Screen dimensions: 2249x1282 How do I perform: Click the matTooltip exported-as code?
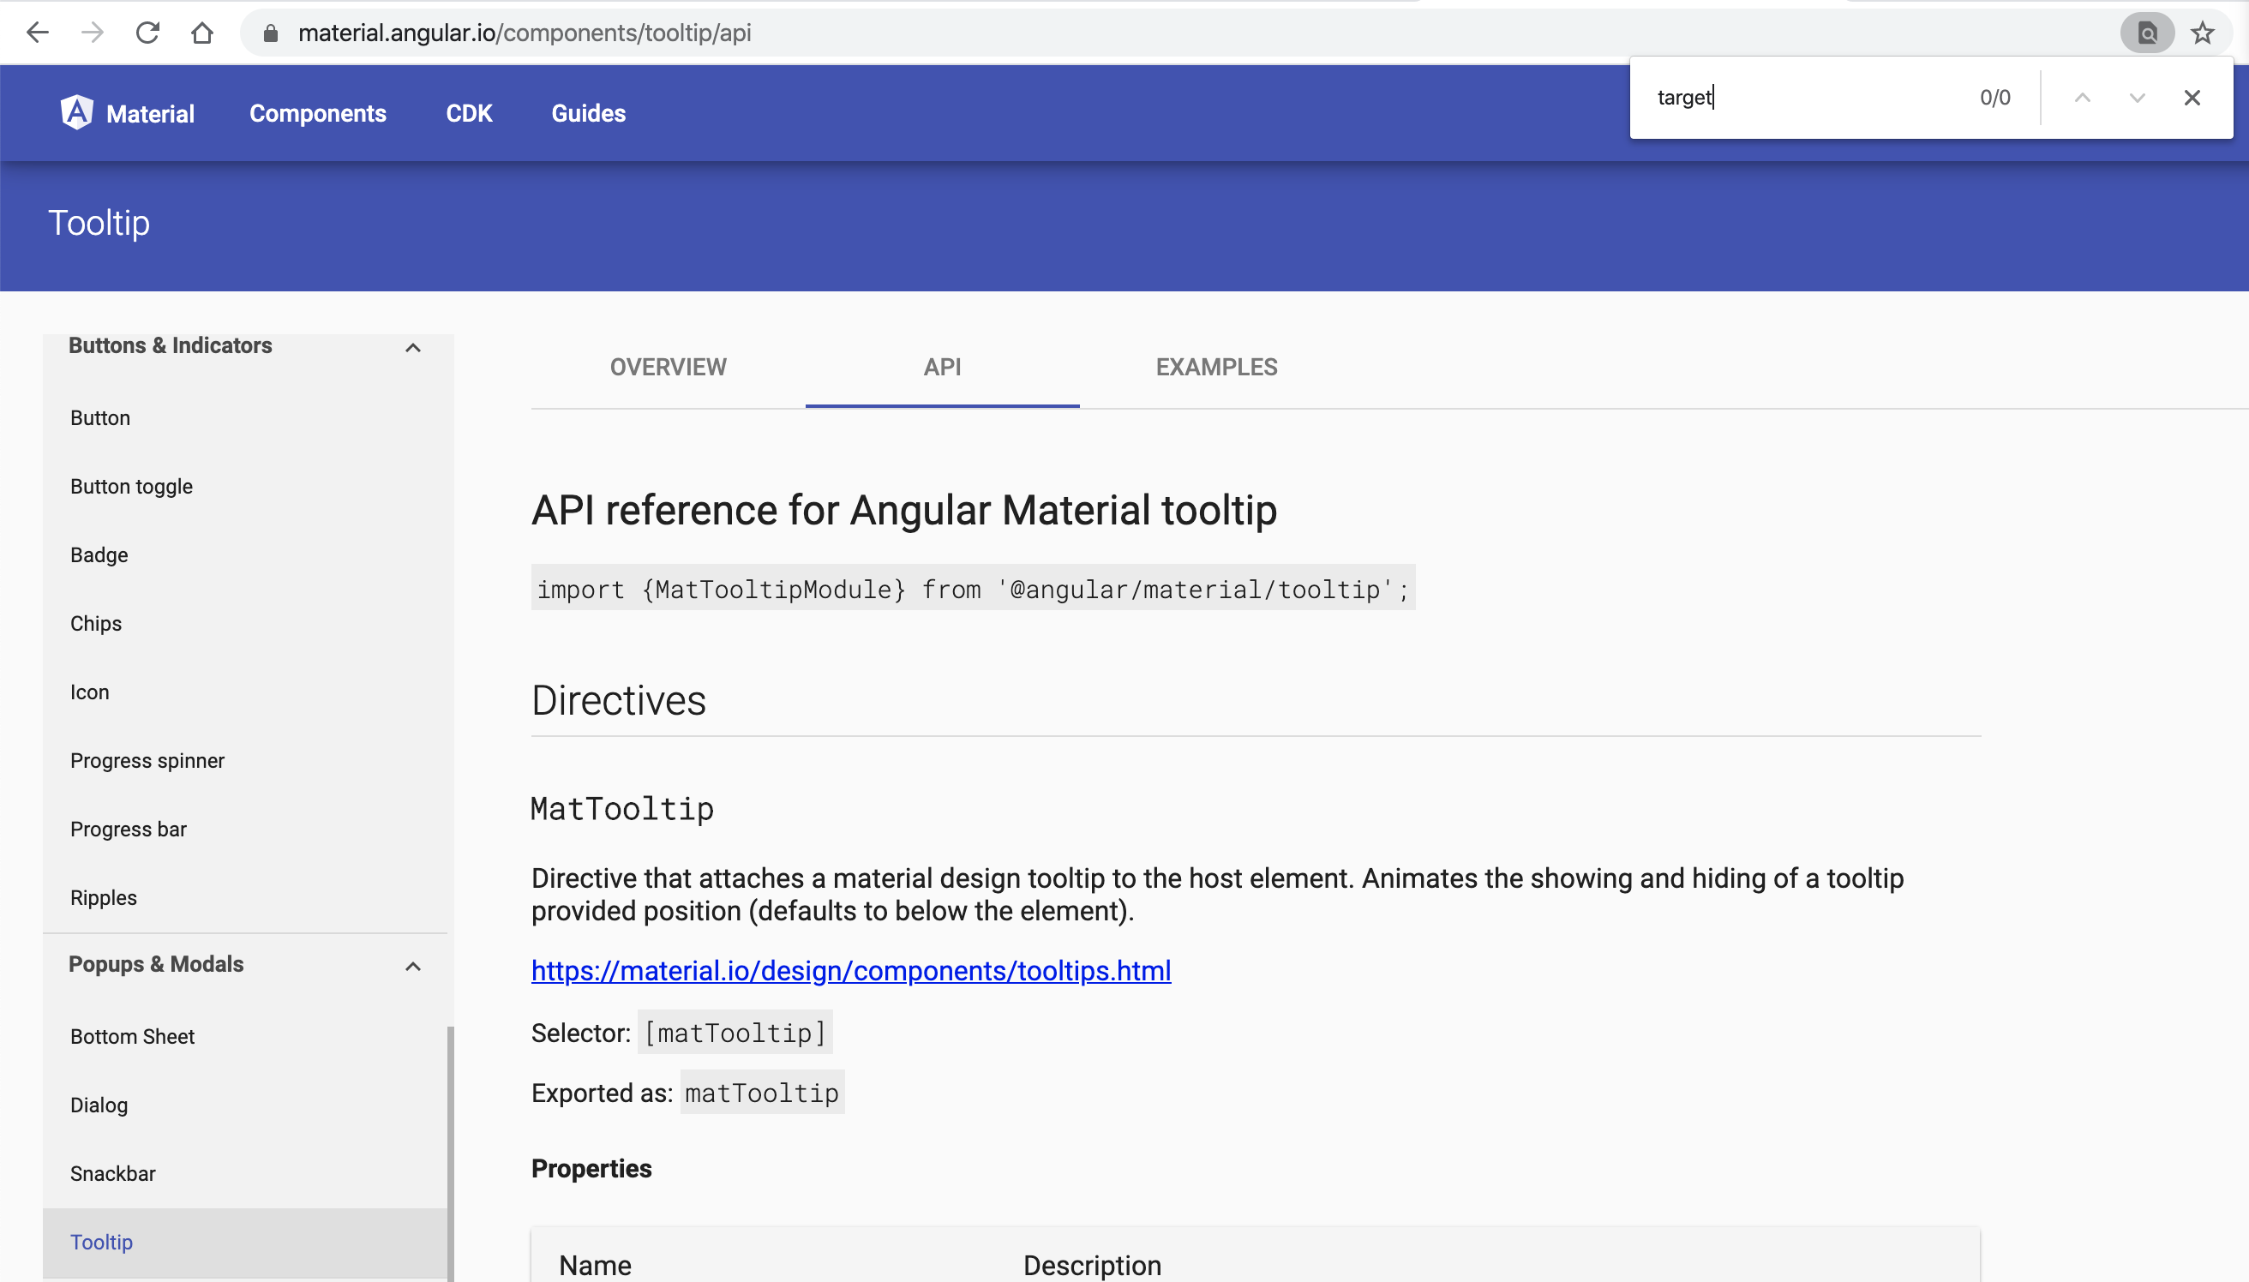pos(763,1093)
